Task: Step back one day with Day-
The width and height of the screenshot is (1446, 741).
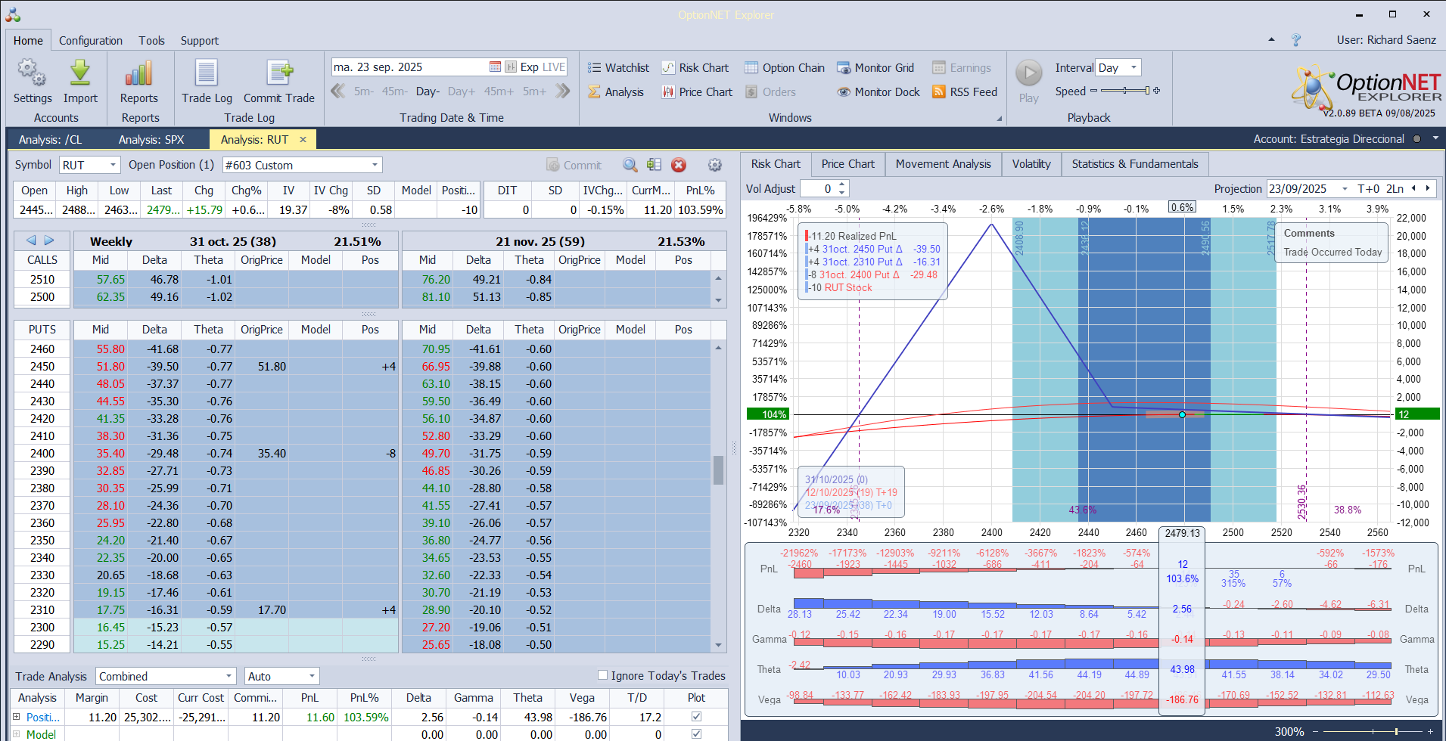Action: coord(428,91)
